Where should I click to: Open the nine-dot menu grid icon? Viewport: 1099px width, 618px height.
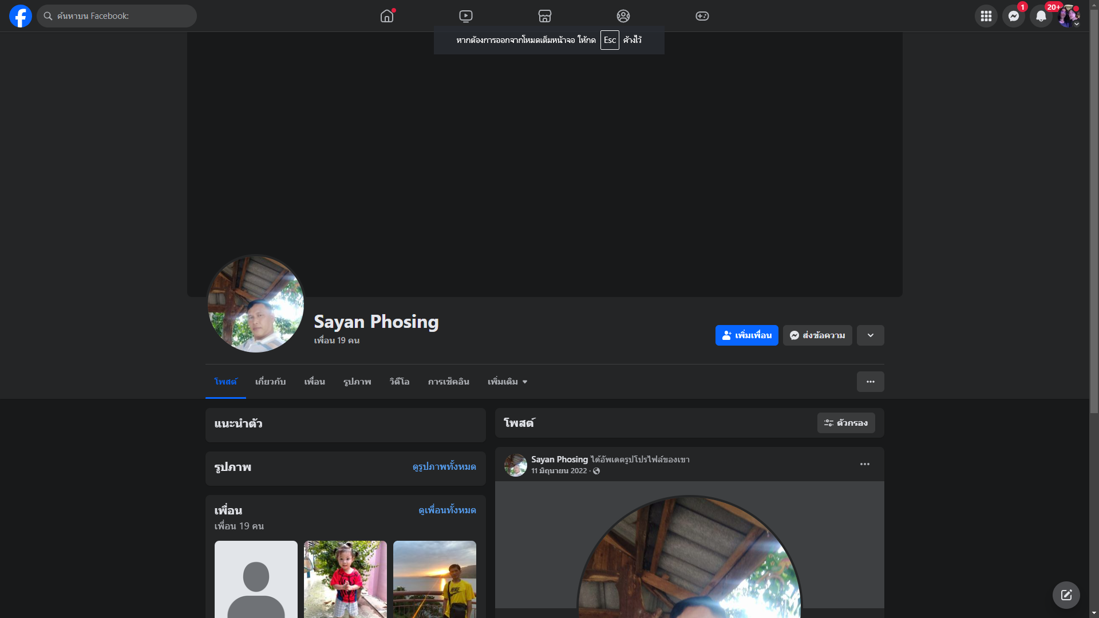click(986, 16)
